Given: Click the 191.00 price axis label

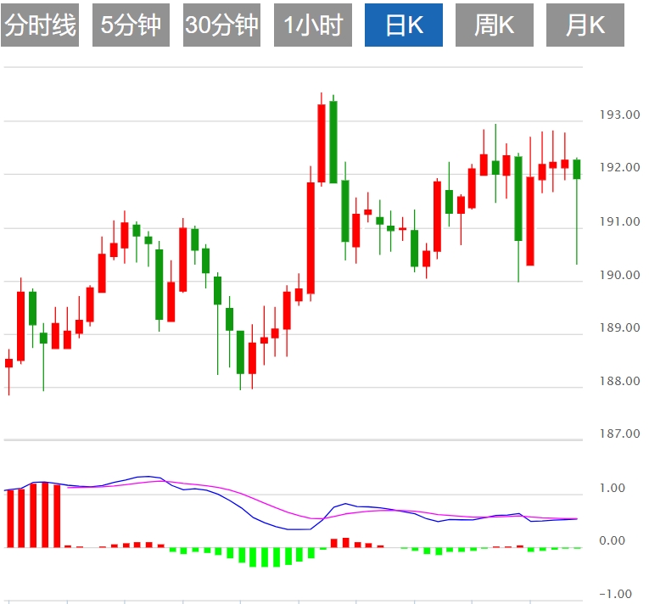Looking at the screenshot, I should click(x=619, y=222).
